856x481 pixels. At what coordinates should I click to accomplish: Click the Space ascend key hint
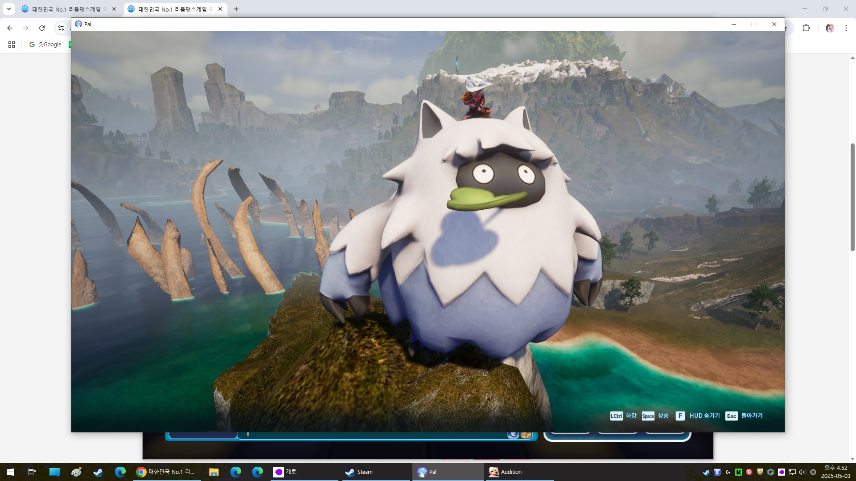coord(648,416)
